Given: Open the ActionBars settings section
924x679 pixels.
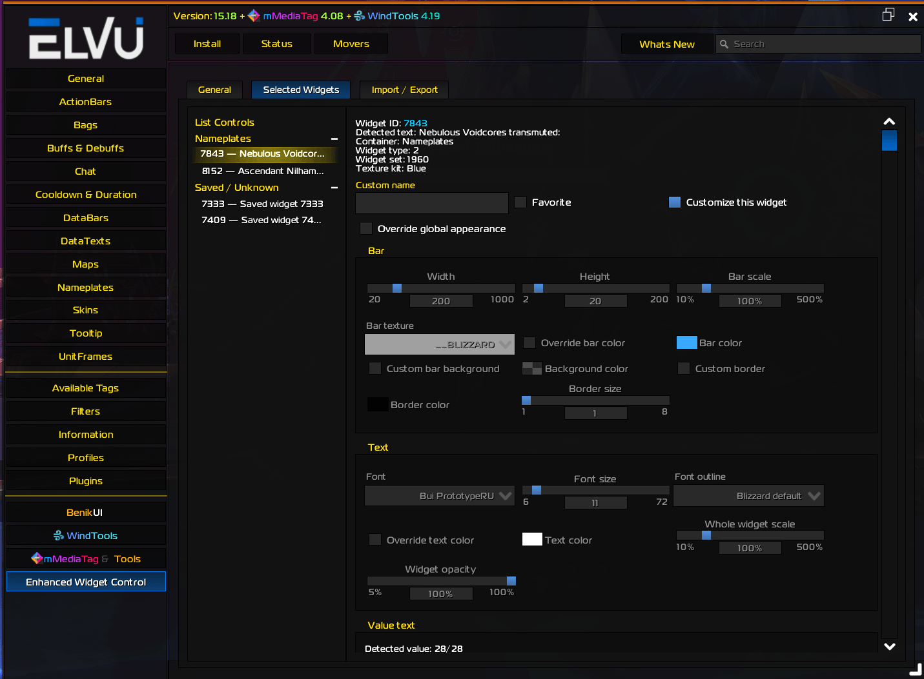Looking at the screenshot, I should pyautogui.click(x=86, y=102).
